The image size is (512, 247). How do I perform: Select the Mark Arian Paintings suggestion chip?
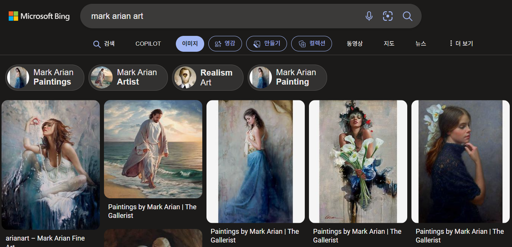coord(45,77)
